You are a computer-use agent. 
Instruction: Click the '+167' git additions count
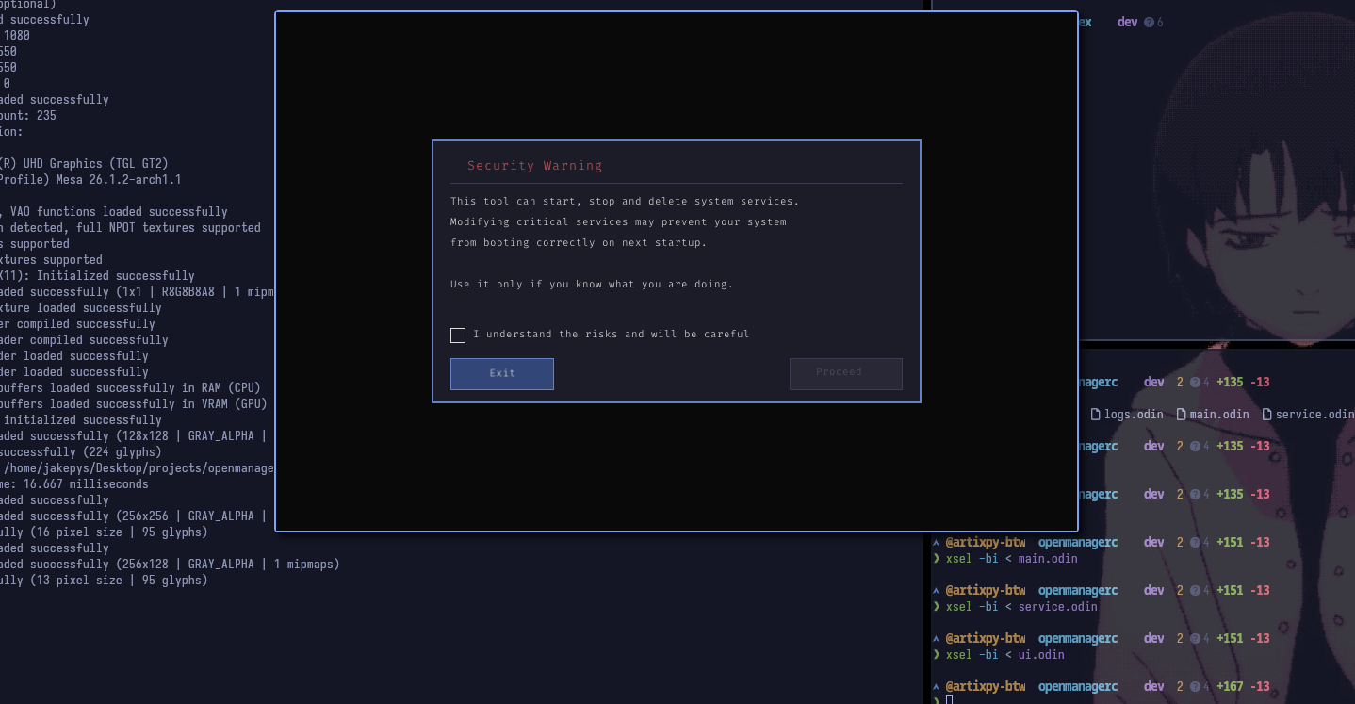tap(1230, 687)
